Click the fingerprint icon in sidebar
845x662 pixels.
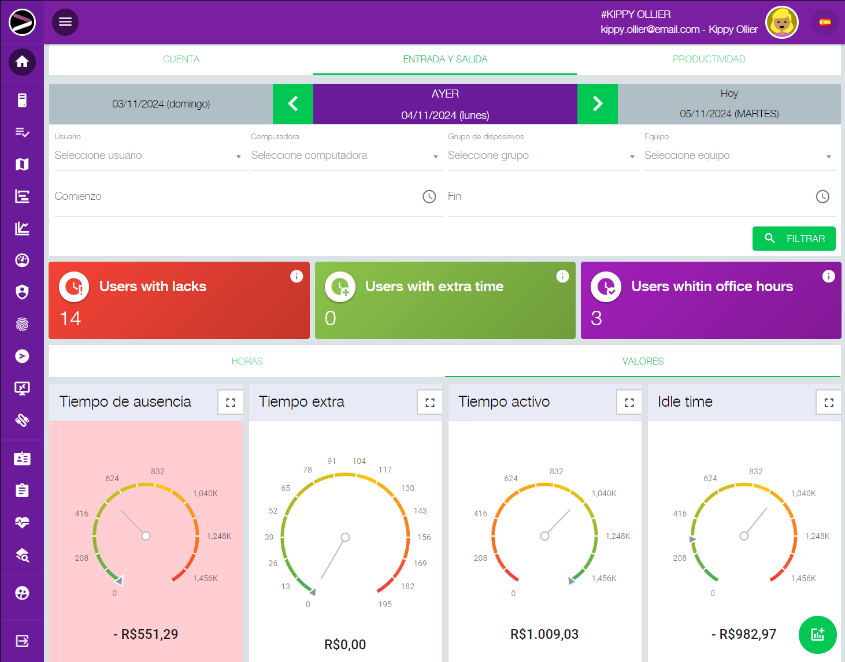click(22, 324)
